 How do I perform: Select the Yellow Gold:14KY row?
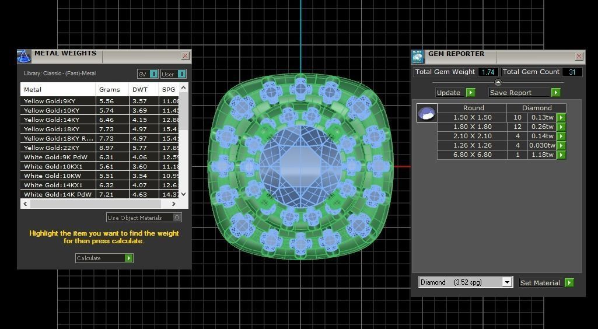pos(100,120)
